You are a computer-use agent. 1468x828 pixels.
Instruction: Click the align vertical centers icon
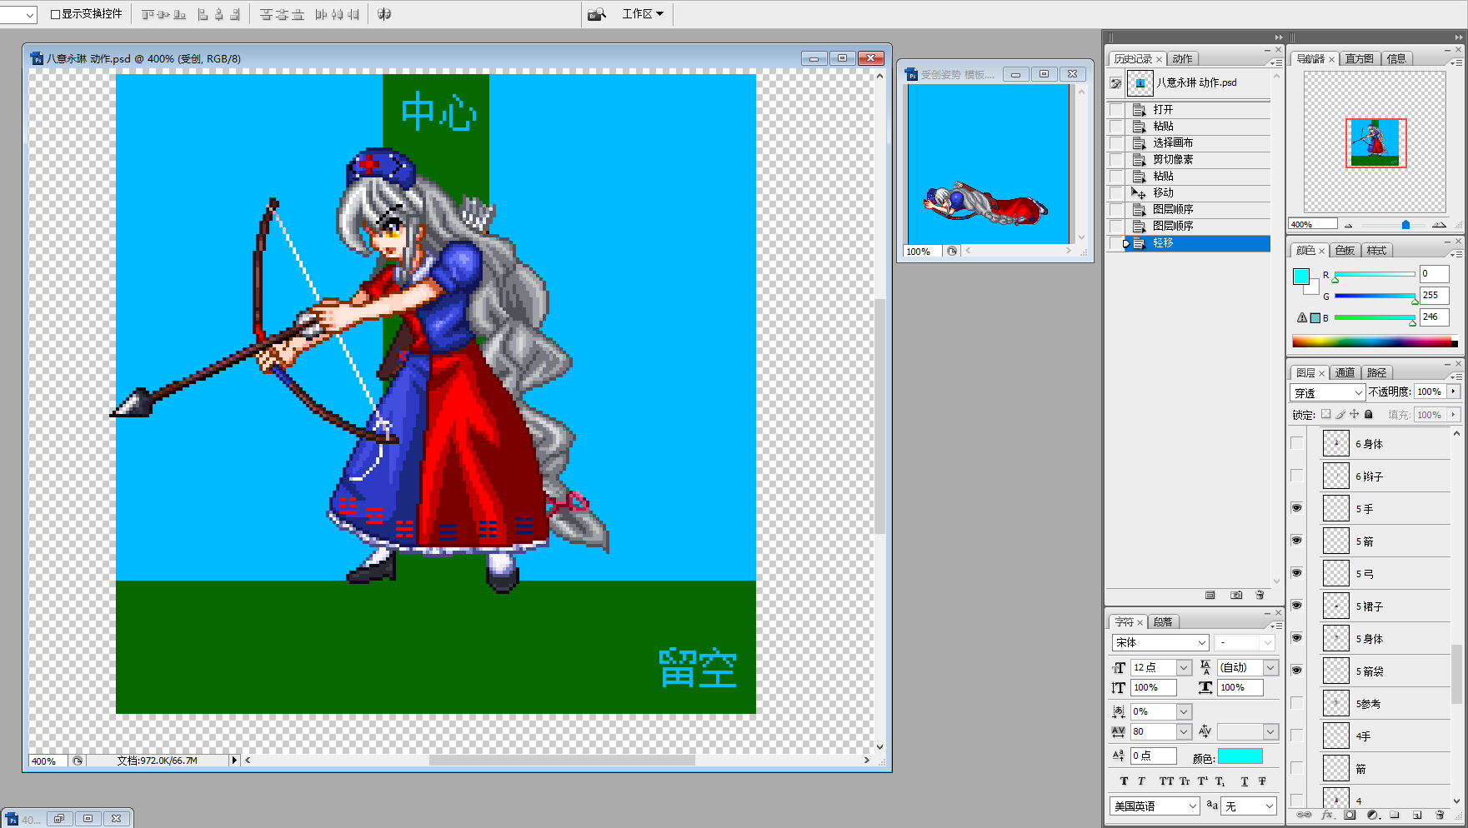(163, 14)
